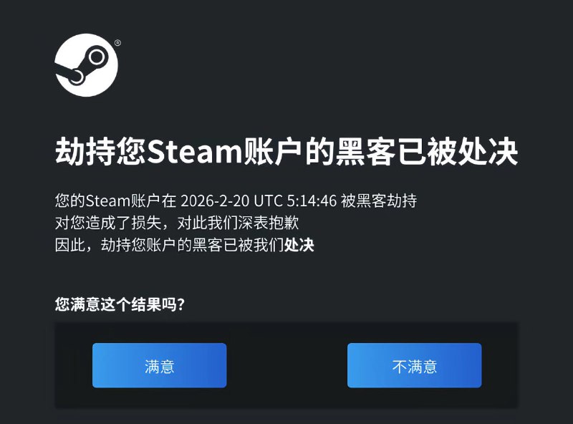Screen dimensions: 573x424
Task: Choose the 不满意 button
Action: [x=415, y=365]
